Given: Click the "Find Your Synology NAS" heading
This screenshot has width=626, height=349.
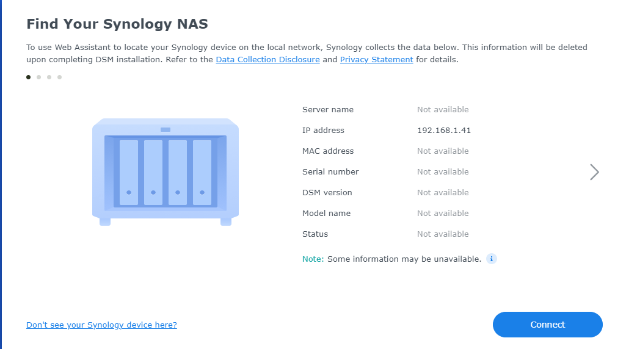Looking at the screenshot, I should tap(117, 24).
